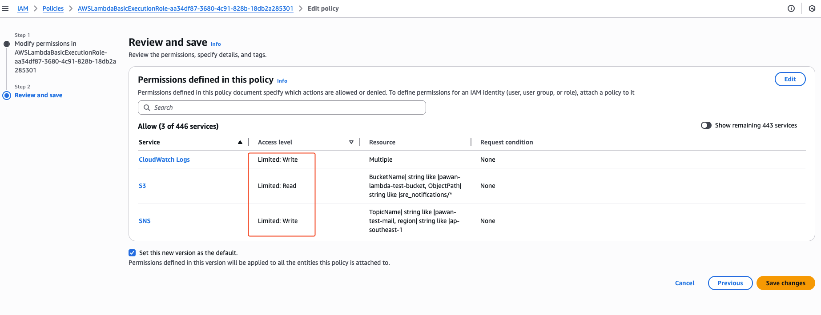This screenshot has width=821, height=315.
Task: Focus the permissions Search field
Action: tap(282, 108)
